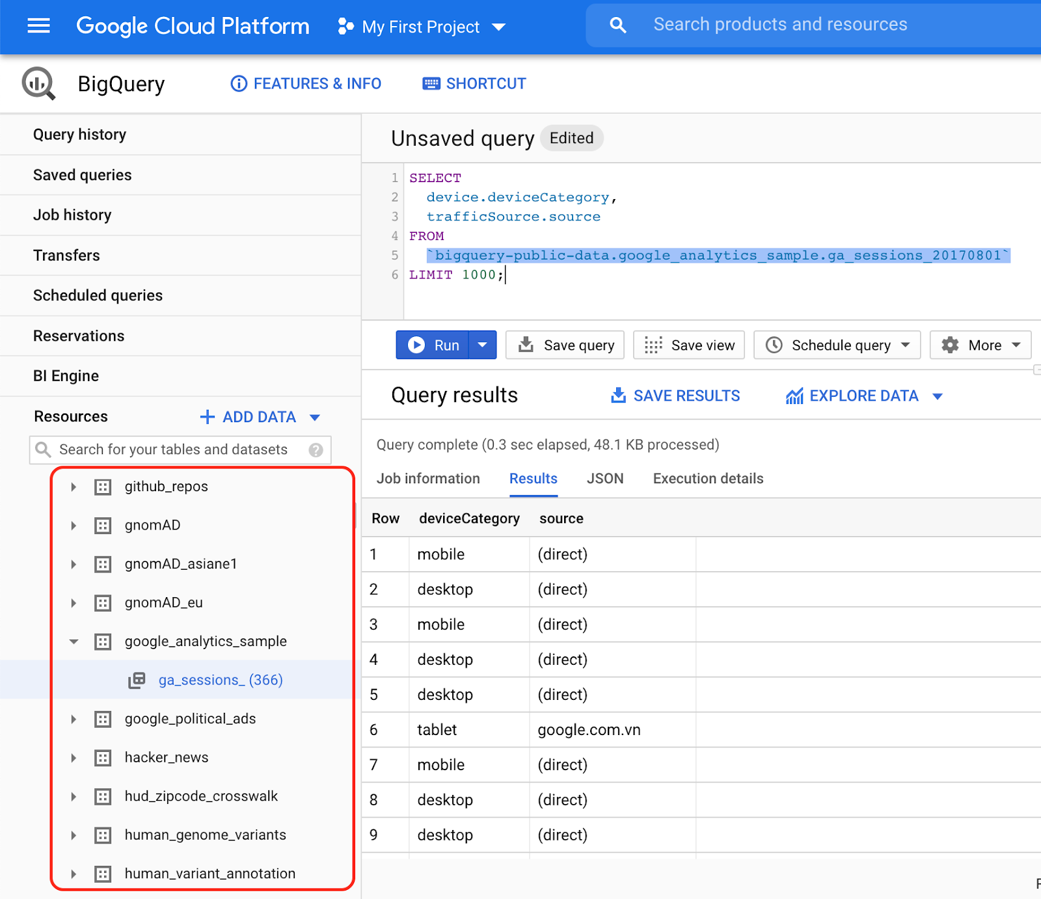Click the Search for your tables and datasets field
The image size is (1041, 899).
coord(180,449)
